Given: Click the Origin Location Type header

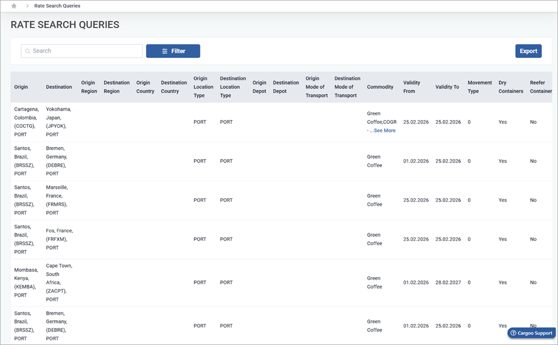Looking at the screenshot, I should point(203,87).
